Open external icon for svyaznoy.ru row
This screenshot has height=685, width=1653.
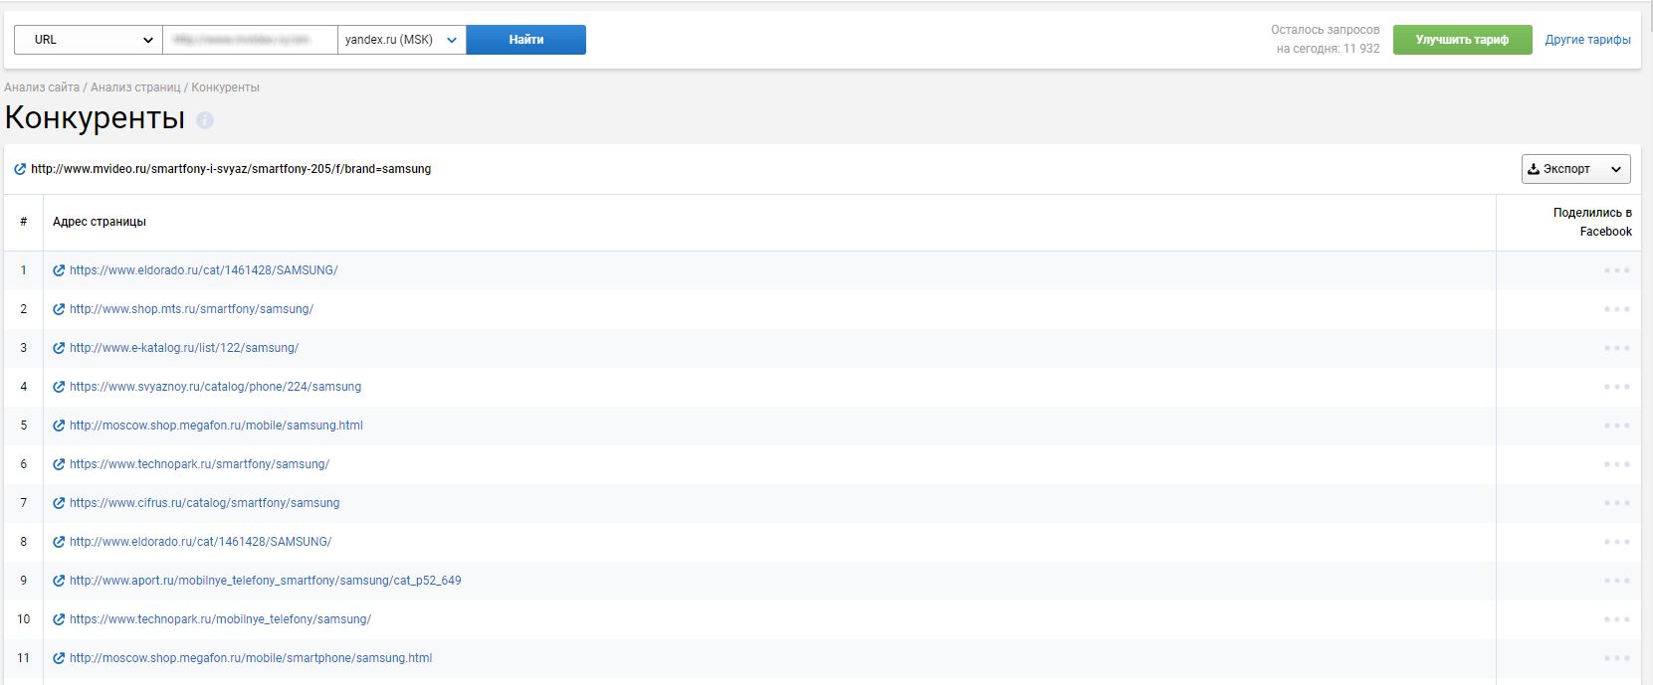(x=59, y=387)
